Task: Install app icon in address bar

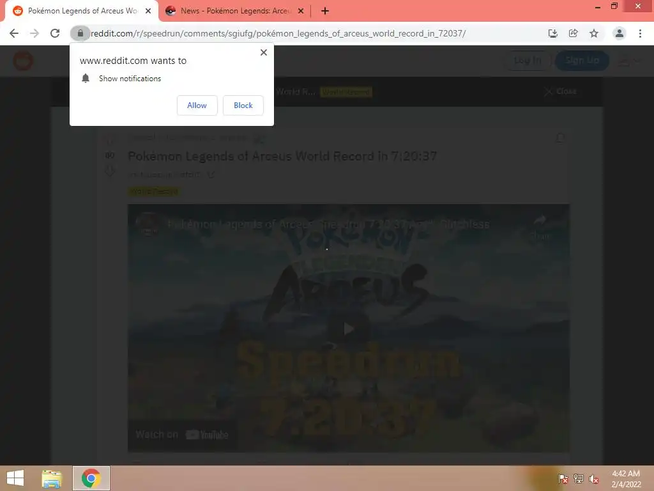Action: point(552,33)
